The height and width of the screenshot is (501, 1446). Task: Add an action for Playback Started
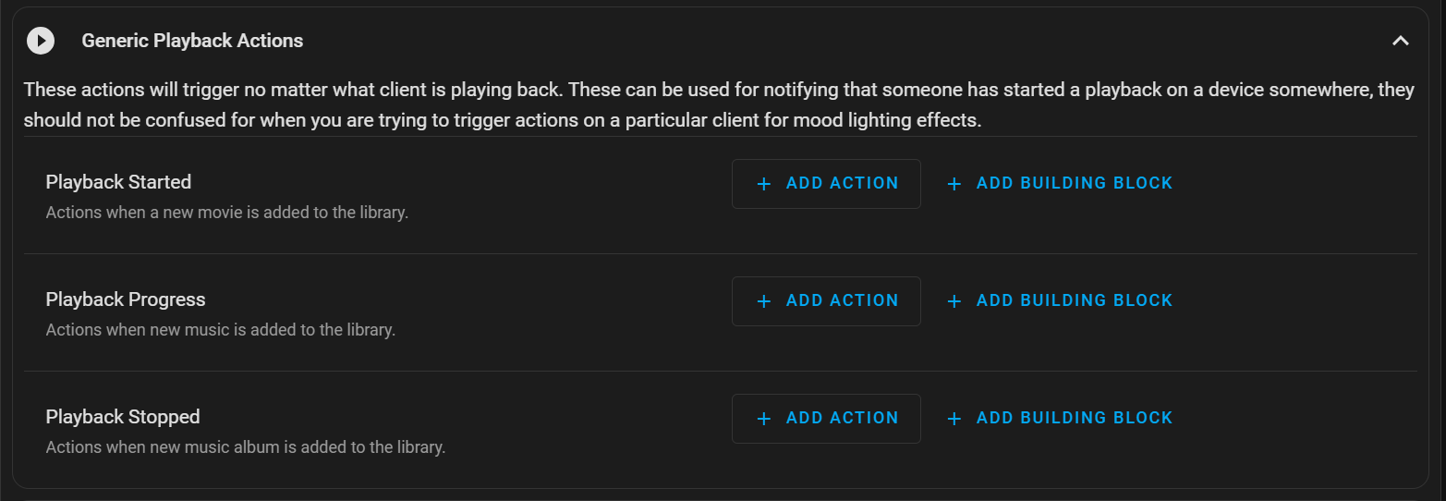(x=826, y=183)
